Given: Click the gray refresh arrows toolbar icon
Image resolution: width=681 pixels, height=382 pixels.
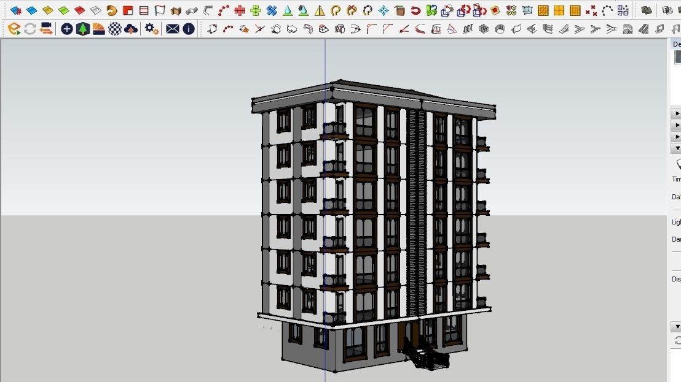Looking at the screenshot, I should click(x=30, y=29).
